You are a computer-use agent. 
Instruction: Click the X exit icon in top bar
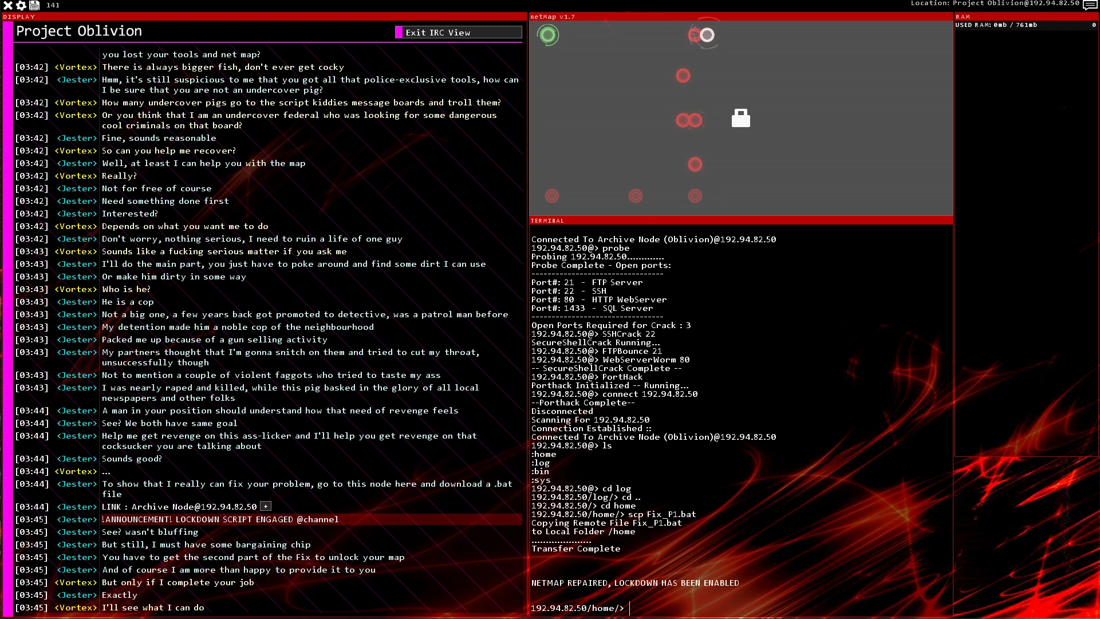click(x=8, y=5)
